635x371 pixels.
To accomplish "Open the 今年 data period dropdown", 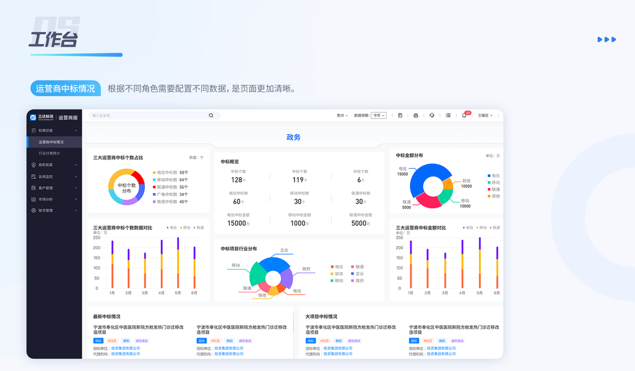I will point(379,116).
